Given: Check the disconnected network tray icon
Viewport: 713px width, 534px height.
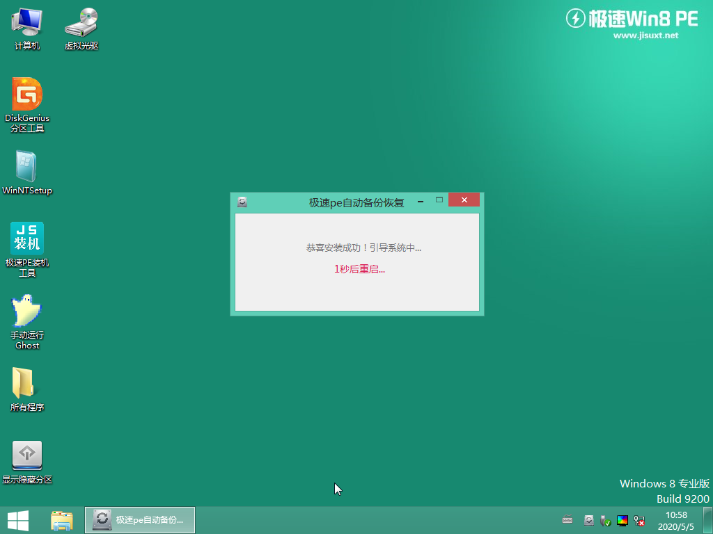Looking at the screenshot, I should click(x=639, y=520).
